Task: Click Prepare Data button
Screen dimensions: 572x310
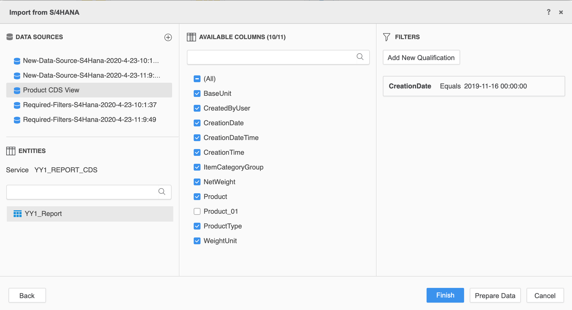Action: point(495,296)
